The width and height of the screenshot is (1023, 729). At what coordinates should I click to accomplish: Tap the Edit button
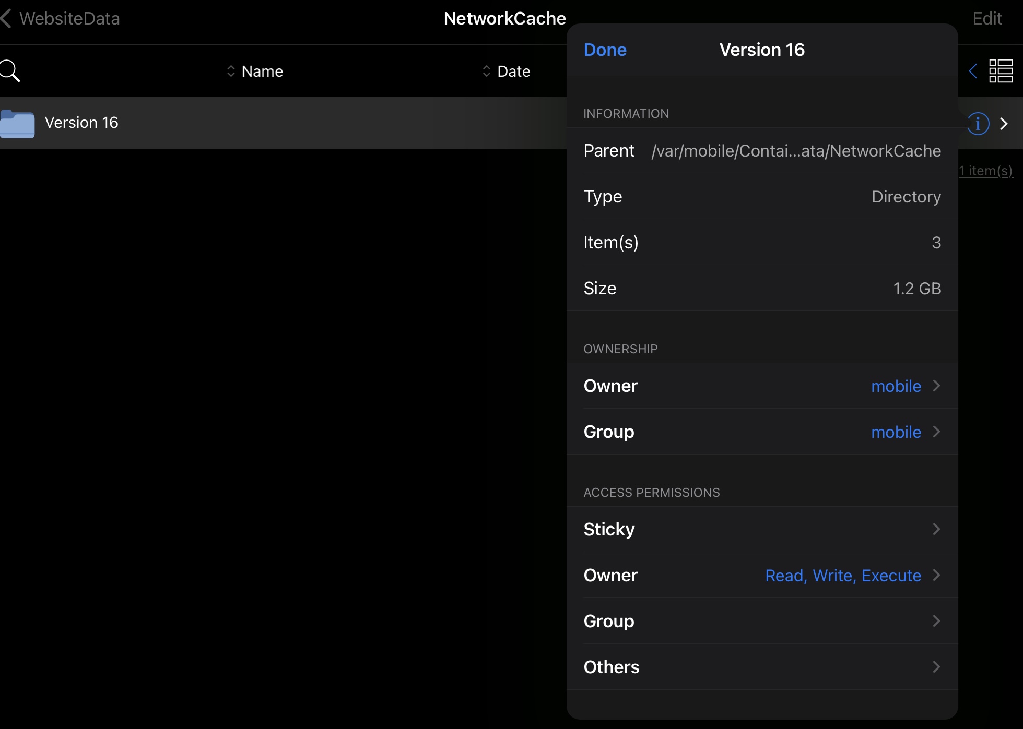point(987,18)
